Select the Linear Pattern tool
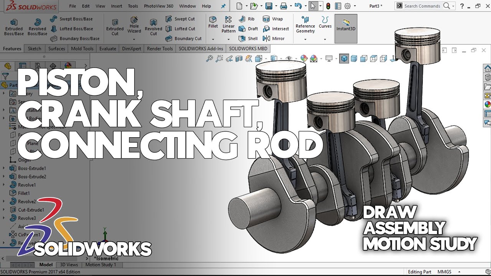Viewport: 491px width, 276px height. 228,25
